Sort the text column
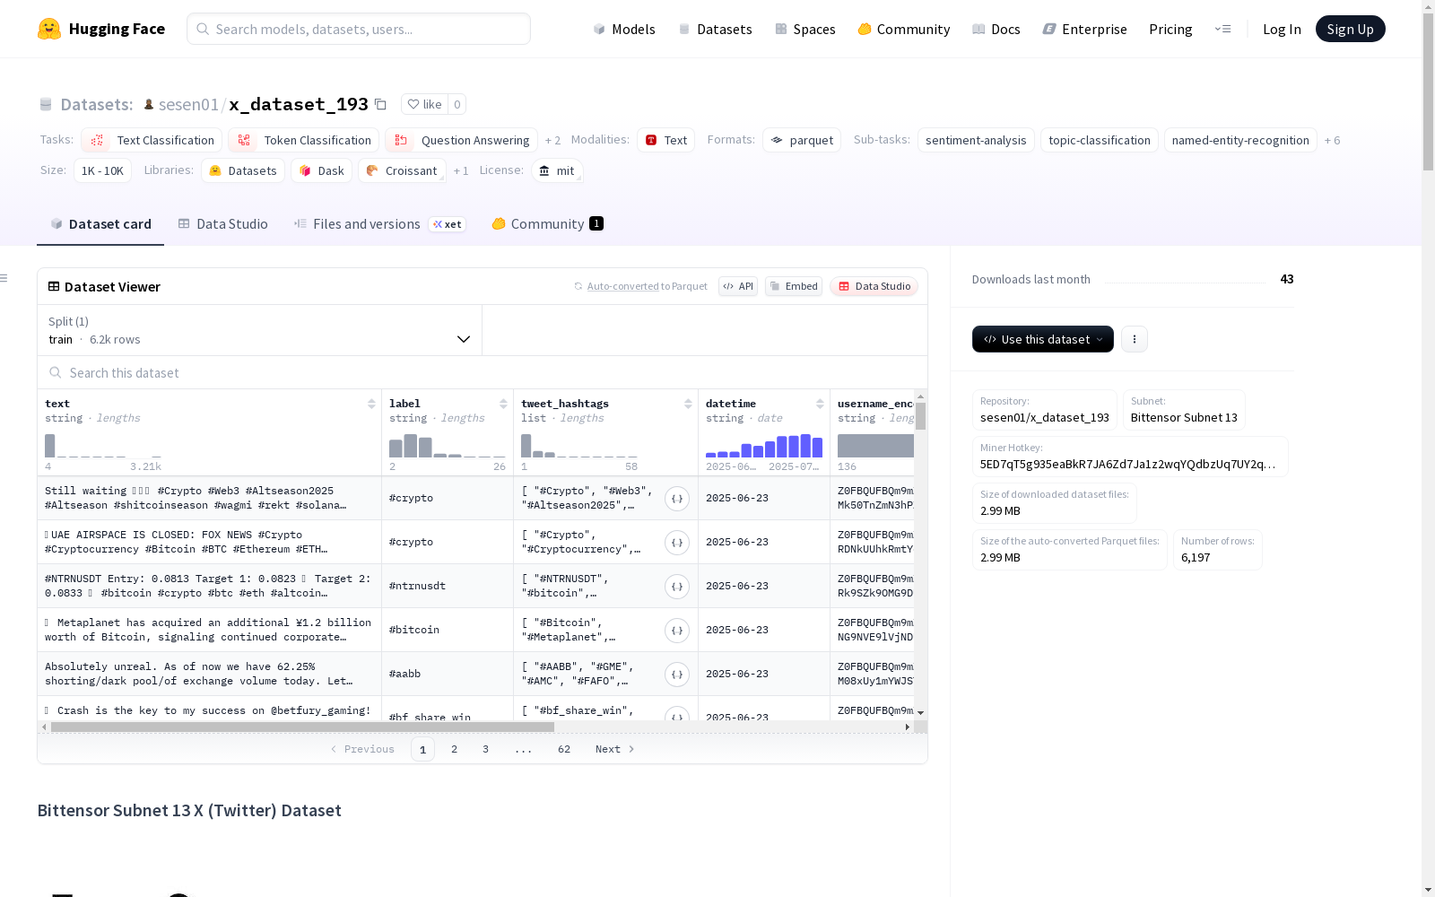 click(x=371, y=405)
